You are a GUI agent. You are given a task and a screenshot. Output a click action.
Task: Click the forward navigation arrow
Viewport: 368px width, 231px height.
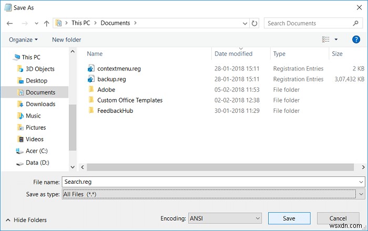click(25, 24)
